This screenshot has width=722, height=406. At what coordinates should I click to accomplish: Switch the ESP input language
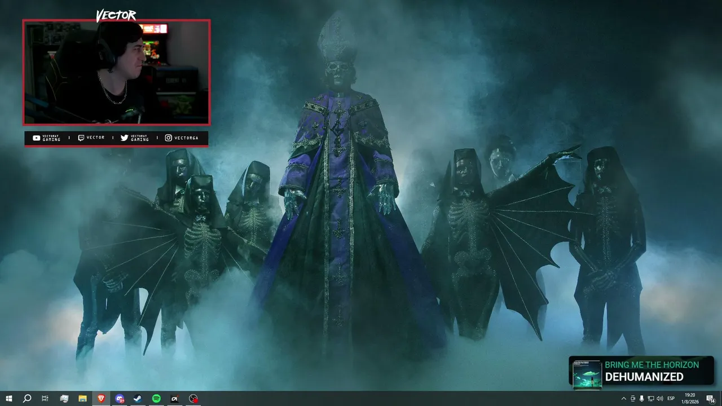(x=671, y=399)
